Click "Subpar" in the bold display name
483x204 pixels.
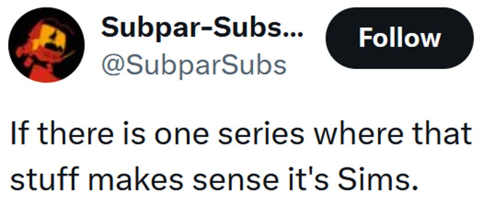141,28
